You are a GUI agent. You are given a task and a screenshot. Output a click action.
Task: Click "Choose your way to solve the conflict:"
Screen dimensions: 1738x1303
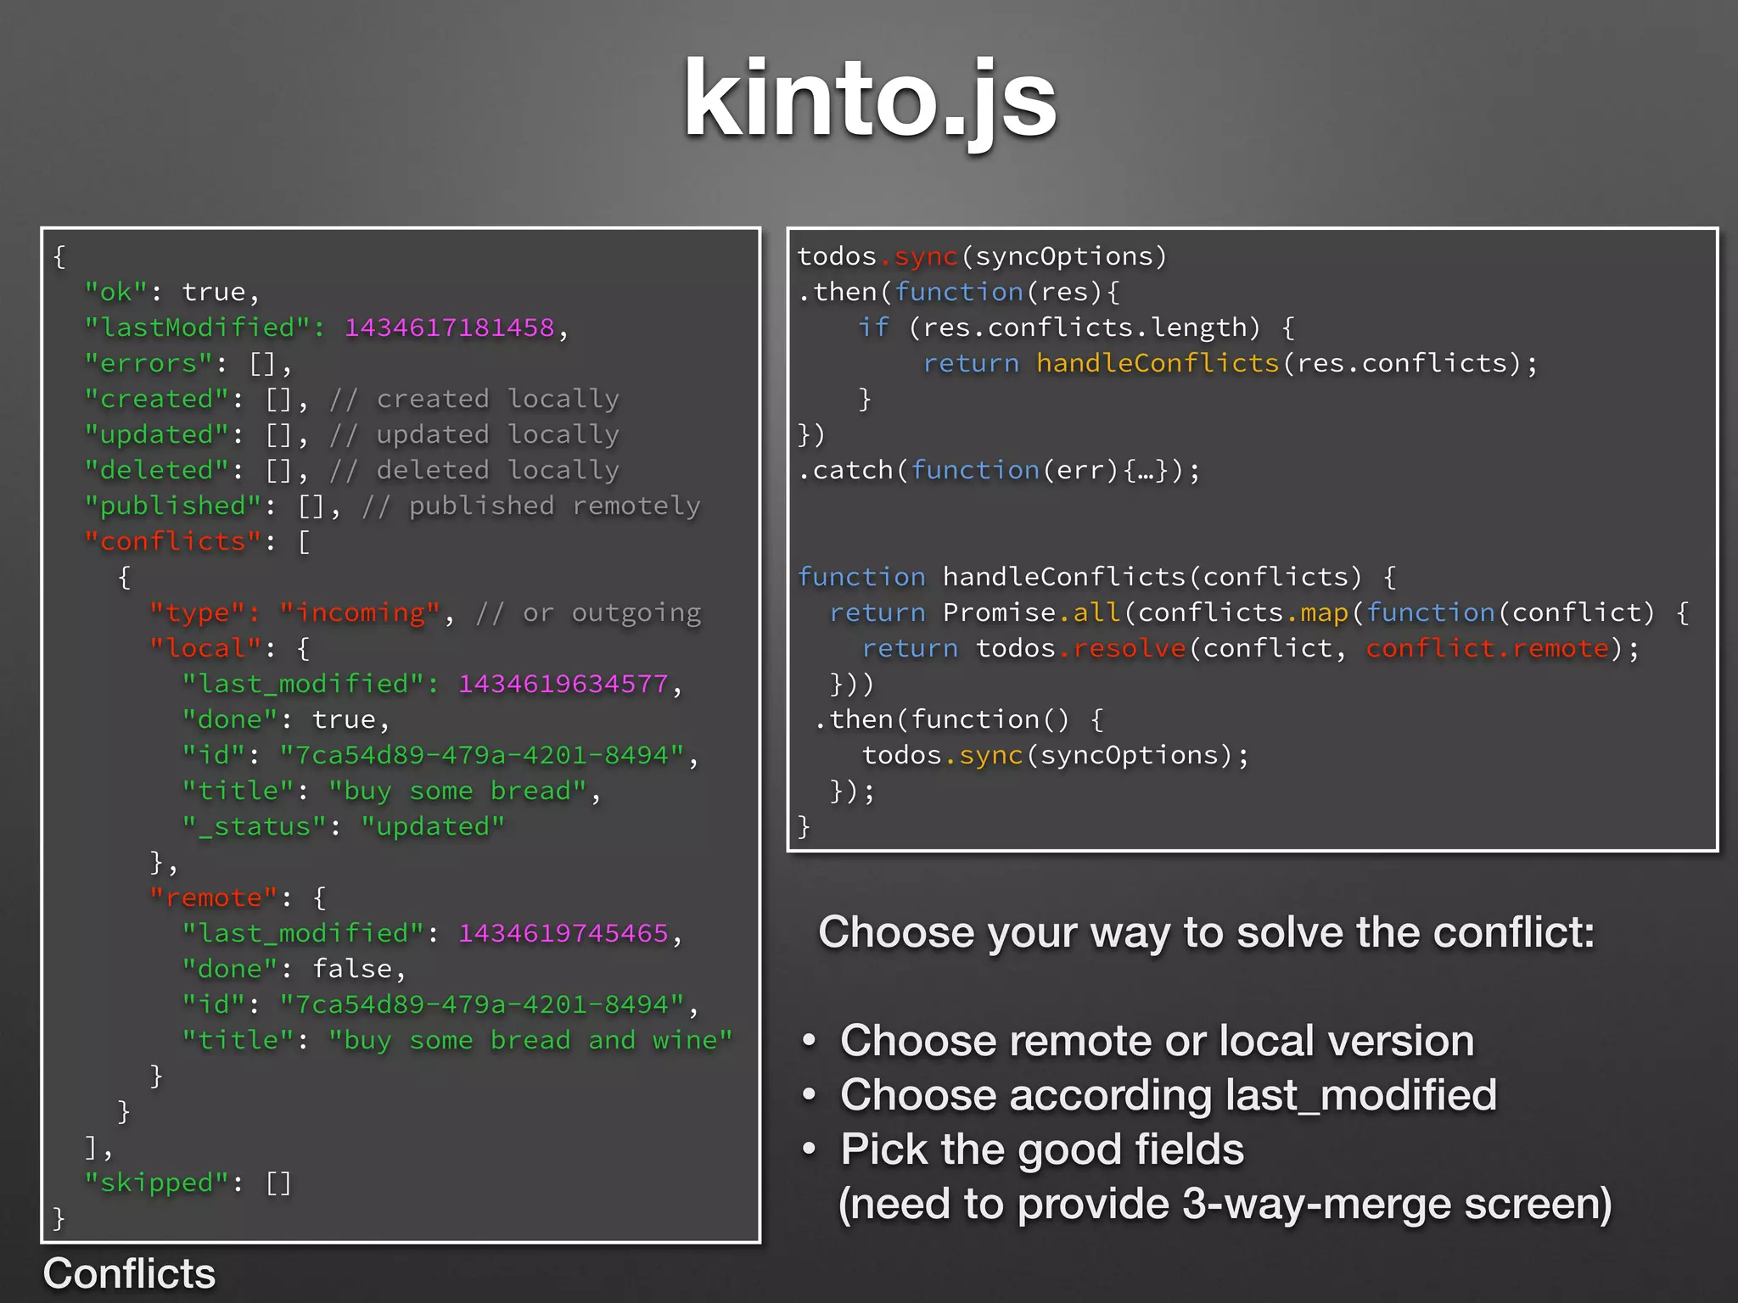pos(1206,933)
